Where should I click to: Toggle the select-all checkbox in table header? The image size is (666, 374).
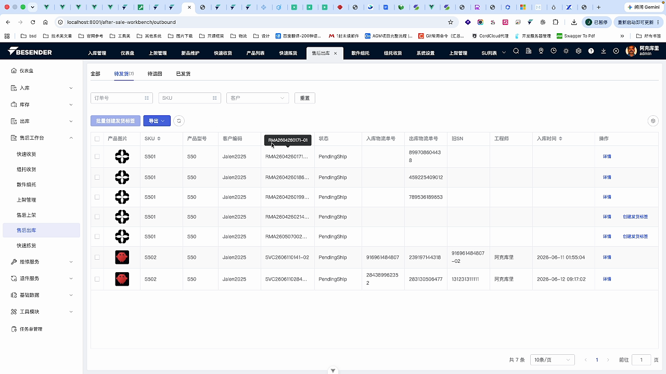pos(97,139)
